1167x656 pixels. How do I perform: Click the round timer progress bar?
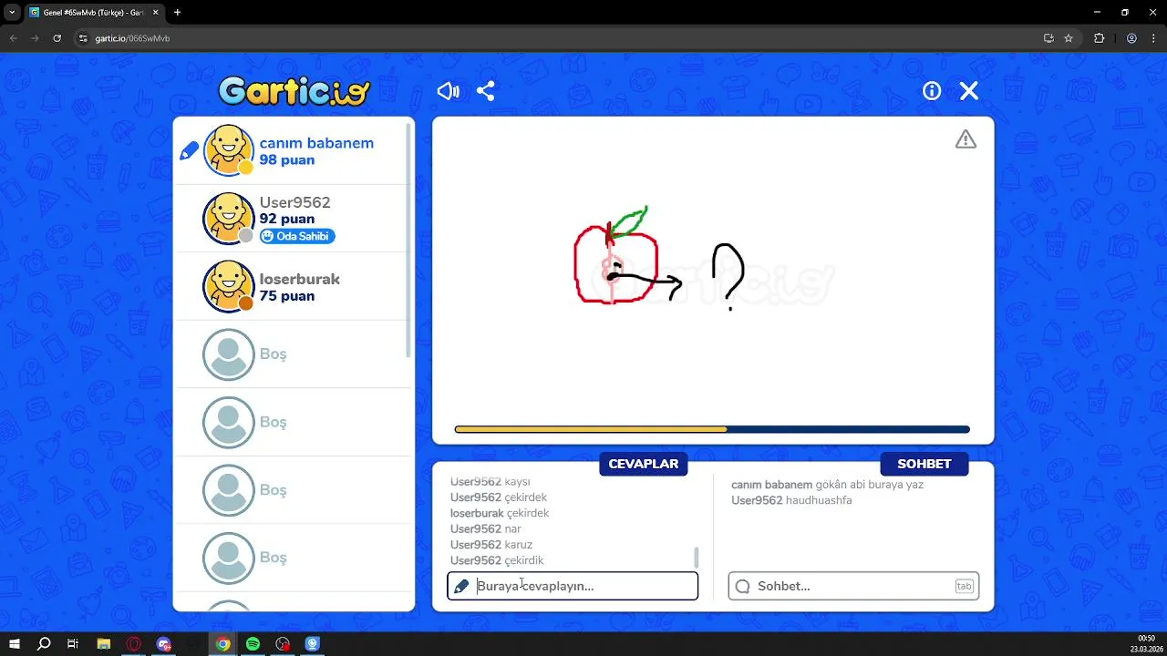[x=712, y=429]
